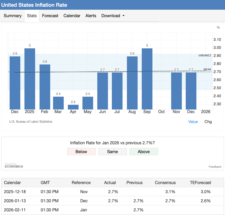225x215 pixels.
Task: Toggle chart to Value view
Action: click(x=193, y=122)
